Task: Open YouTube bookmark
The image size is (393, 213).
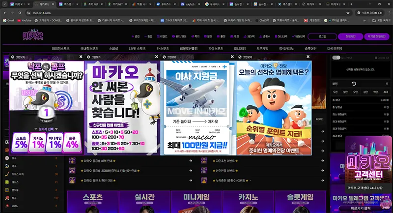Action: click(24, 20)
